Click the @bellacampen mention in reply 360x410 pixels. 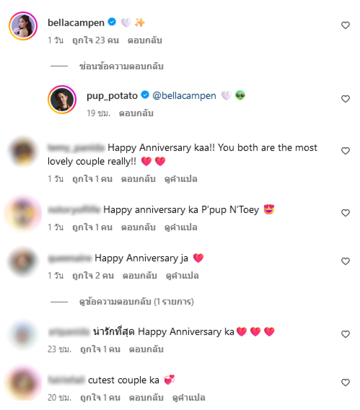tap(184, 95)
